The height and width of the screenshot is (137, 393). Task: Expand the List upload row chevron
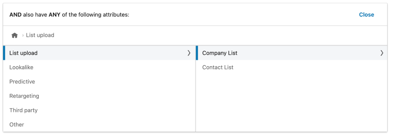click(189, 53)
